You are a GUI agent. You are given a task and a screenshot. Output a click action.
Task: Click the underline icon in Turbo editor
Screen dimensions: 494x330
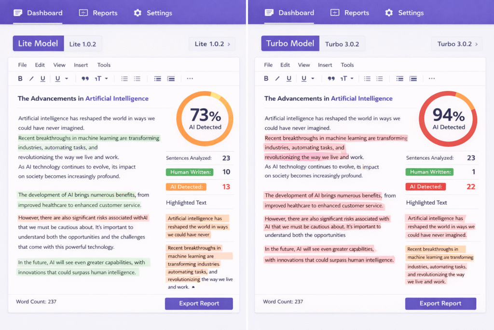pos(289,79)
